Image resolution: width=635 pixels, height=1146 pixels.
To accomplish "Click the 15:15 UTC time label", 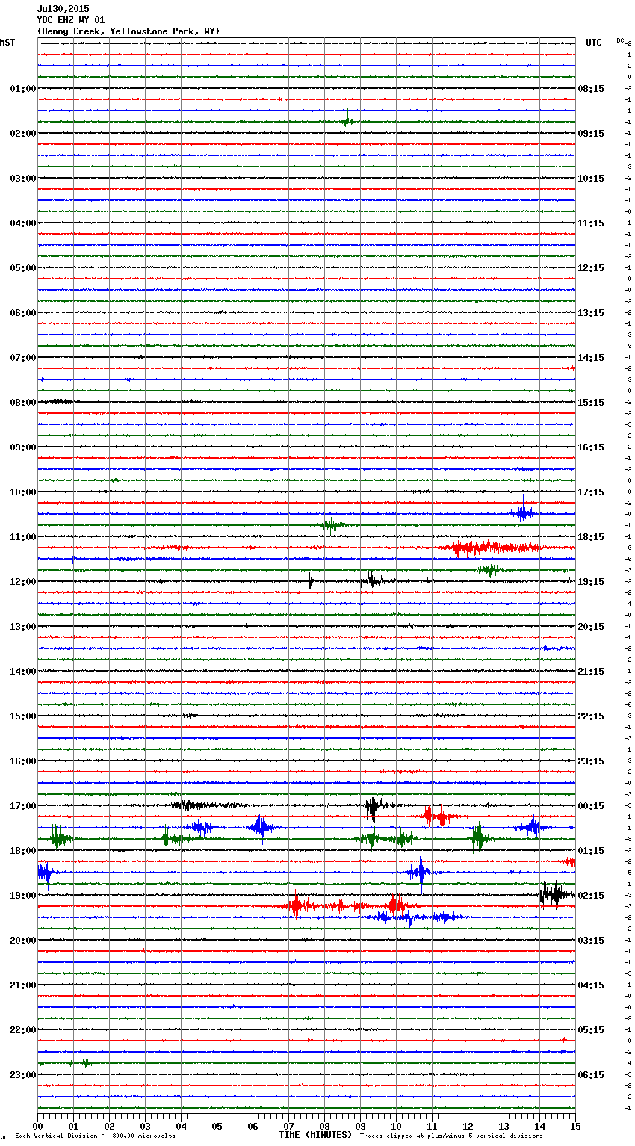I will [591, 403].
